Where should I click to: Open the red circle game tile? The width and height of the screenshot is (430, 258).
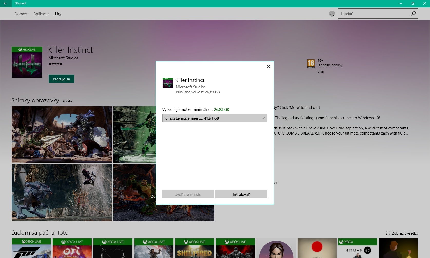[x=317, y=248]
